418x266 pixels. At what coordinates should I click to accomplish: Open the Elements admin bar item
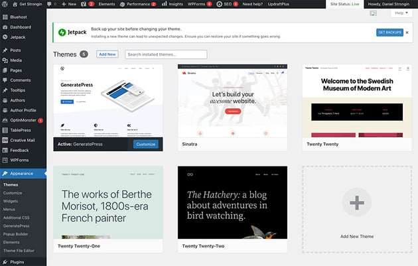(x=107, y=4)
